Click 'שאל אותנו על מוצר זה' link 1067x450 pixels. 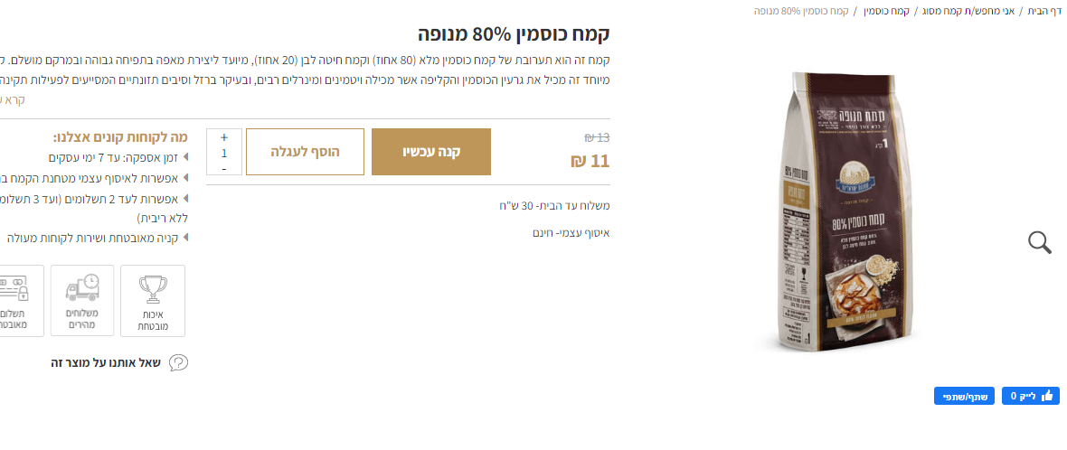click(106, 363)
